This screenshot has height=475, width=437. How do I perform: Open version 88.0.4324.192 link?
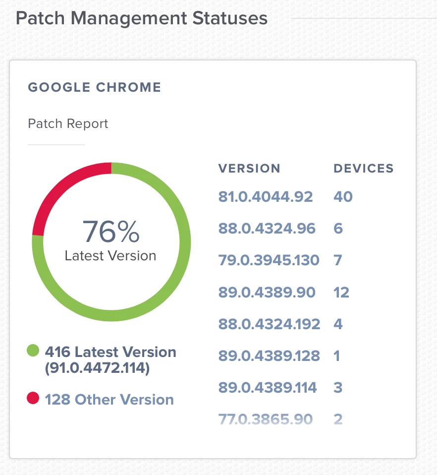(x=269, y=324)
